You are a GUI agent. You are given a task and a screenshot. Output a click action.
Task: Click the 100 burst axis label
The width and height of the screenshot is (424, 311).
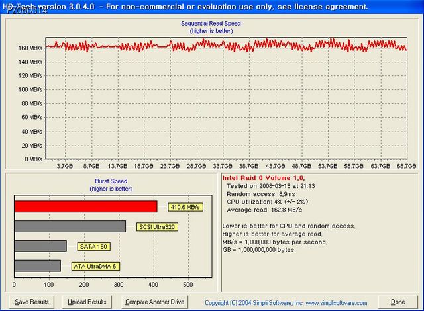(49, 285)
